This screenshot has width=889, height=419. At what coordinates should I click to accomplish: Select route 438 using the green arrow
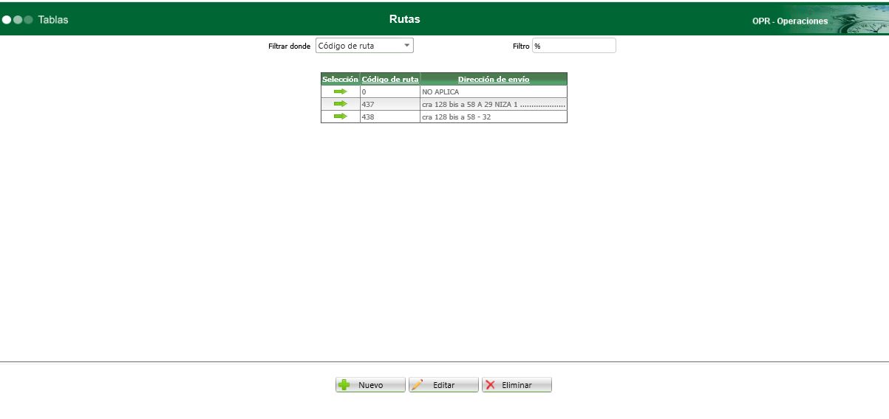tap(340, 116)
